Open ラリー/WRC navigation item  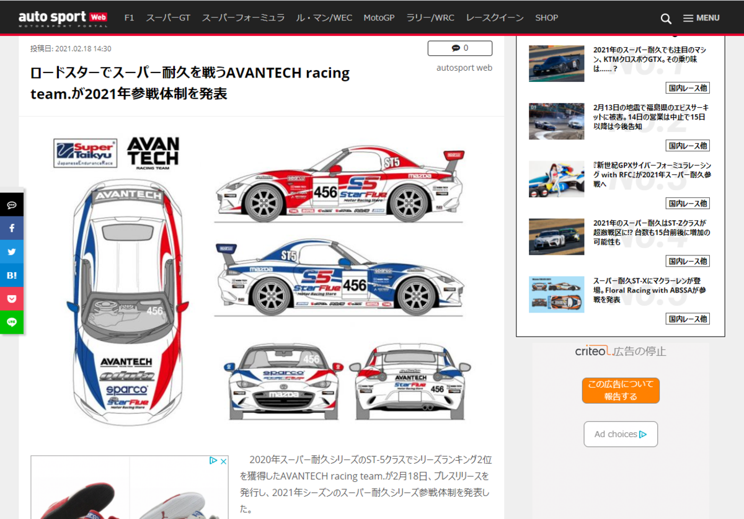tap(430, 18)
